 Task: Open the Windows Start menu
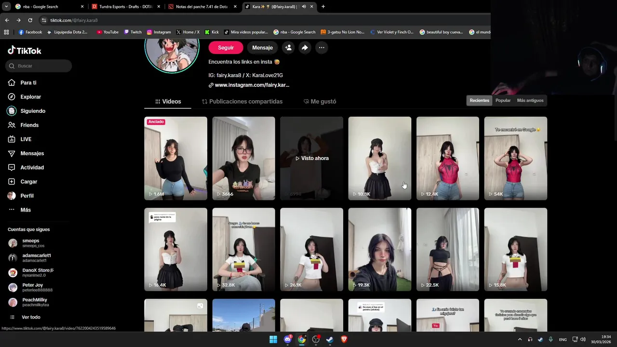273,339
